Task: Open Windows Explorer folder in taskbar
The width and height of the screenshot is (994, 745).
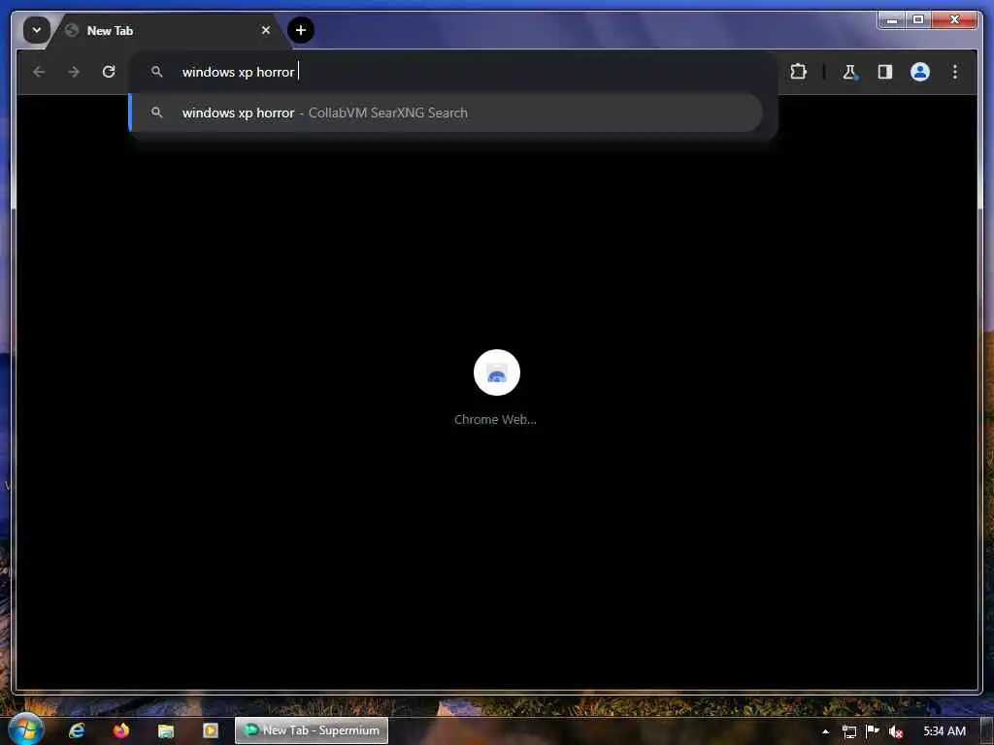Action: point(165,730)
